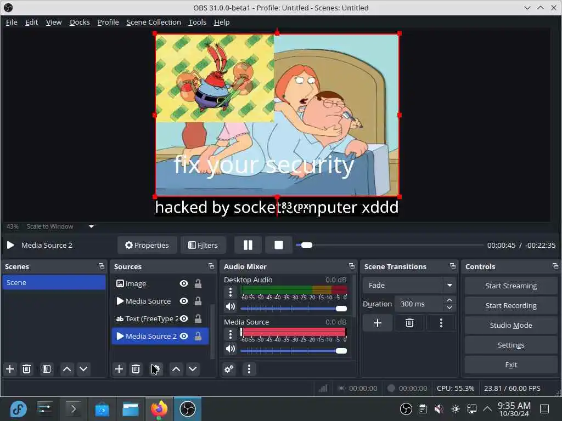Open file manager from taskbar
This screenshot has height=421, width=562.
pyautogui.click(x=131, y=409)
